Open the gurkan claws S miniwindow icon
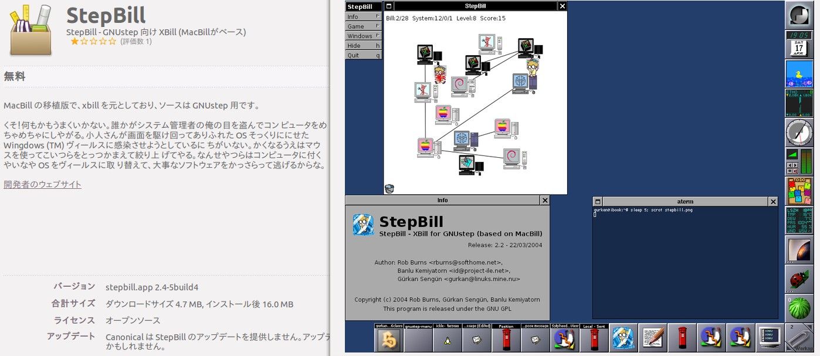 coord(389,337)
